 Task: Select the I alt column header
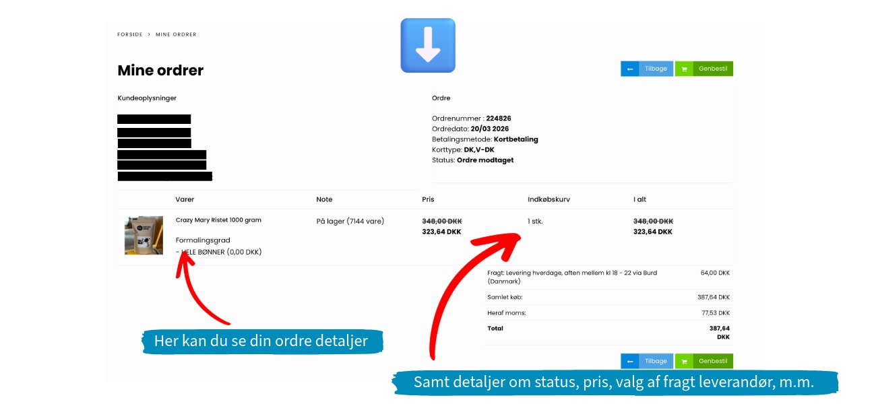tap(639, 199)
